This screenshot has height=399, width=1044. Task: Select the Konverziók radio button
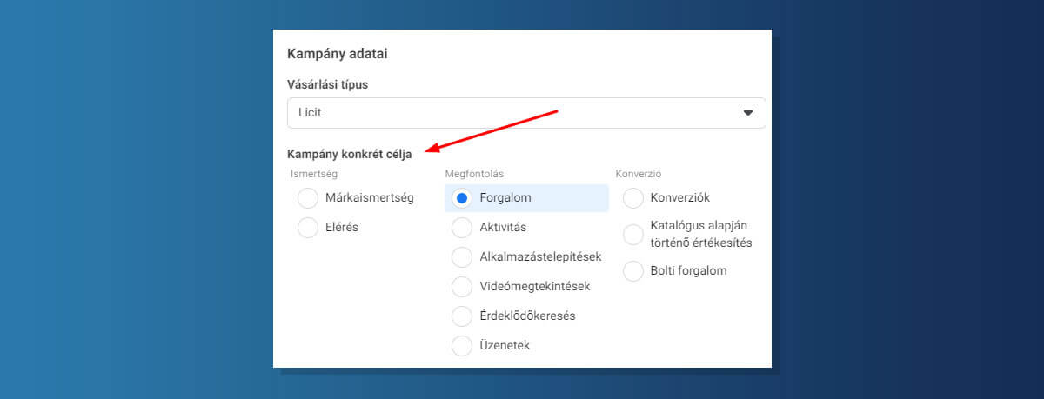(633, 198)
